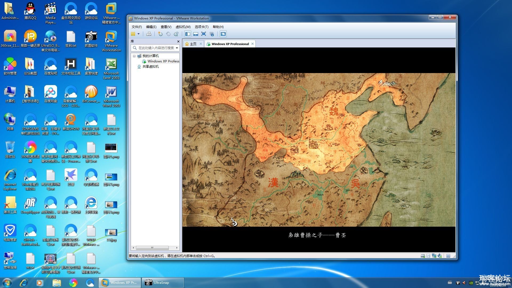Select the 13.jpg desktop file
The image size is (512, 288).
[111, 235]
